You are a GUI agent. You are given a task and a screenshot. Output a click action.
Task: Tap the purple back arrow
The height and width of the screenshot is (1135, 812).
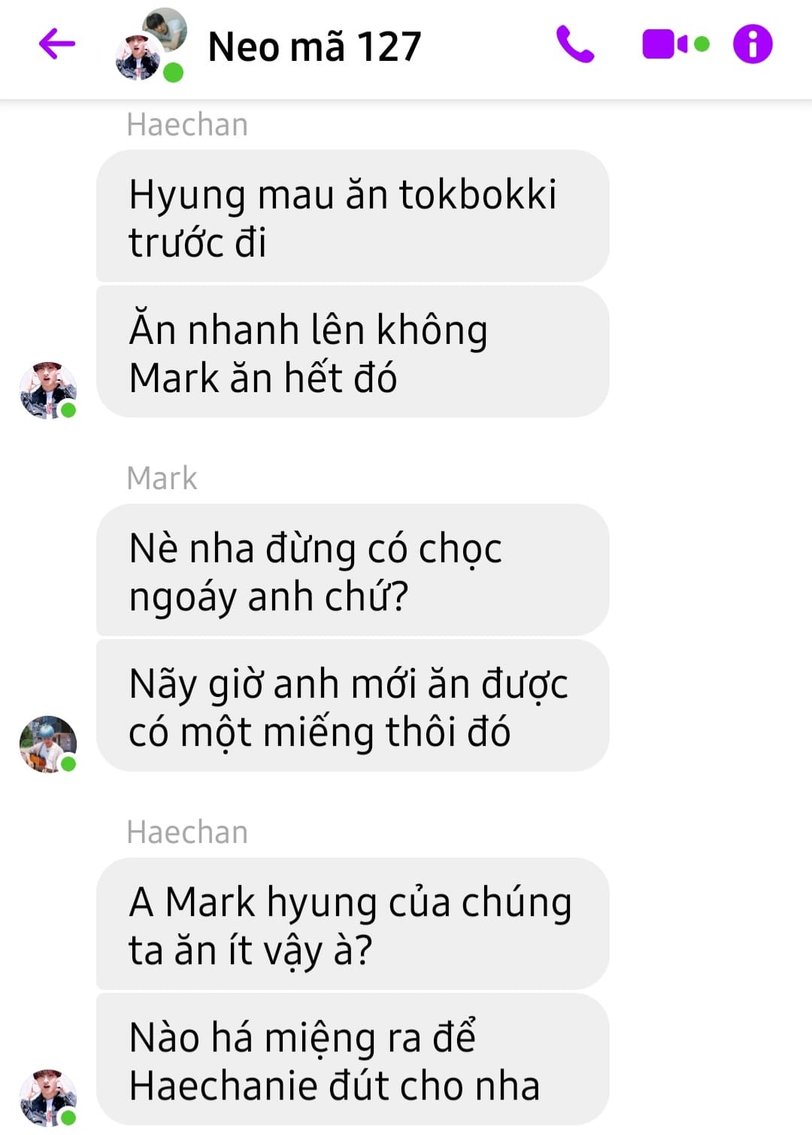[x=57, y=44]
